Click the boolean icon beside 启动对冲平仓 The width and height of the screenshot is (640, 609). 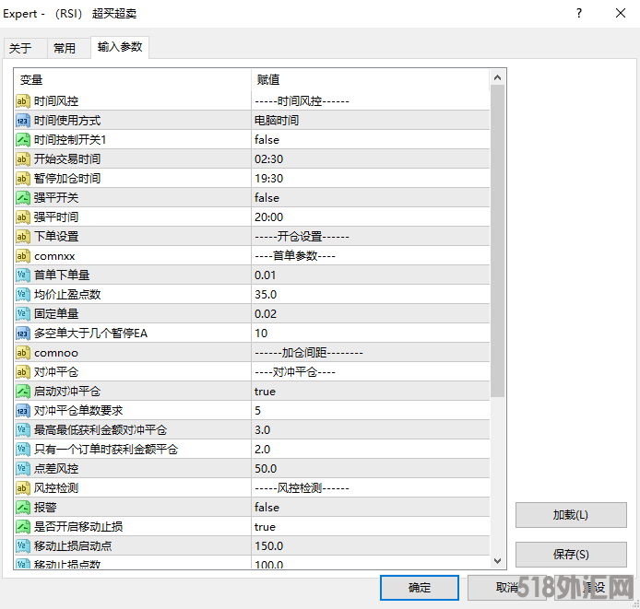pyautogui.click(x=23, y=392)
